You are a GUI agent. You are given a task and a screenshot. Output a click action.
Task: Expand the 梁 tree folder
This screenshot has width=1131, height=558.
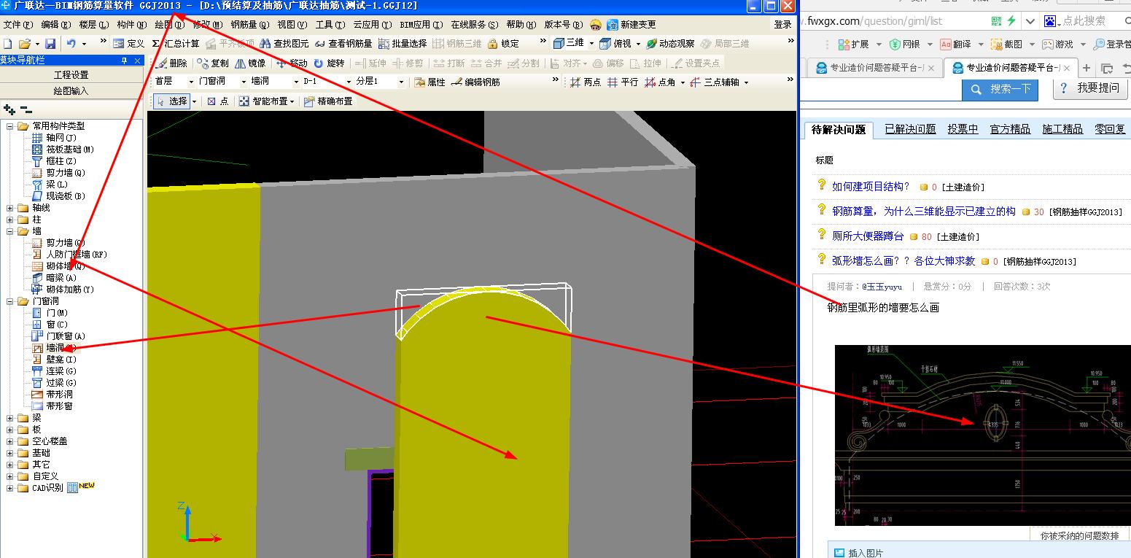[10, 418]
